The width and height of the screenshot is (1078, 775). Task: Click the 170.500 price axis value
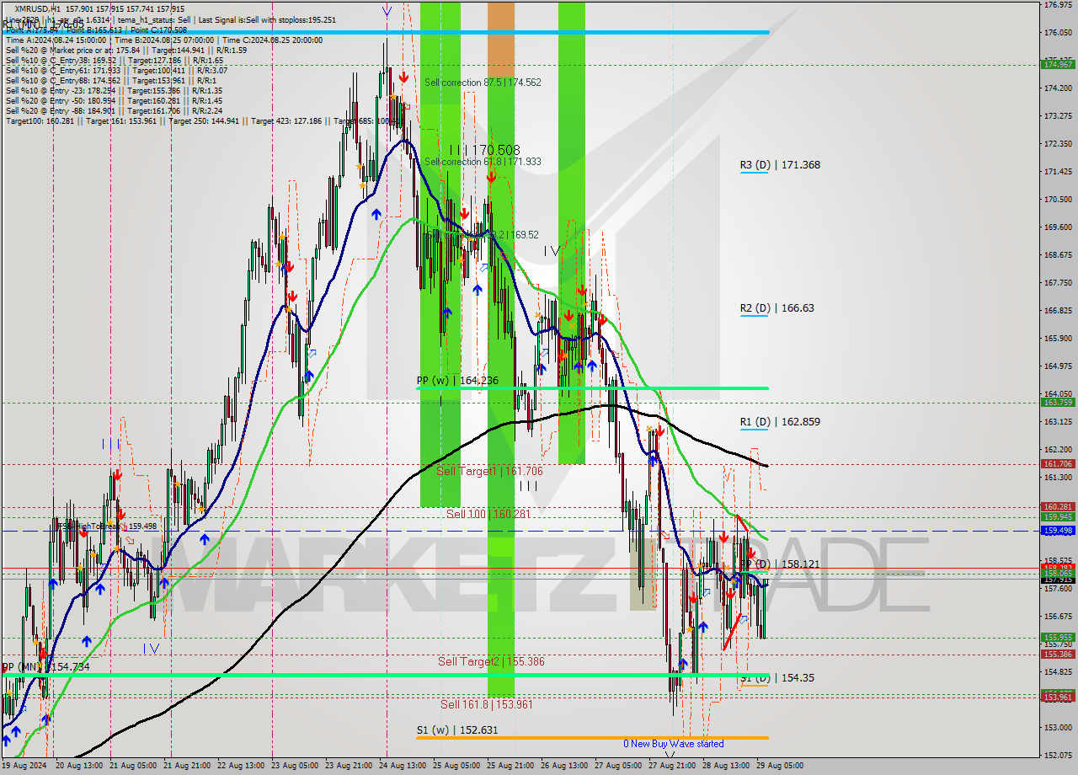coord(1058,200)
